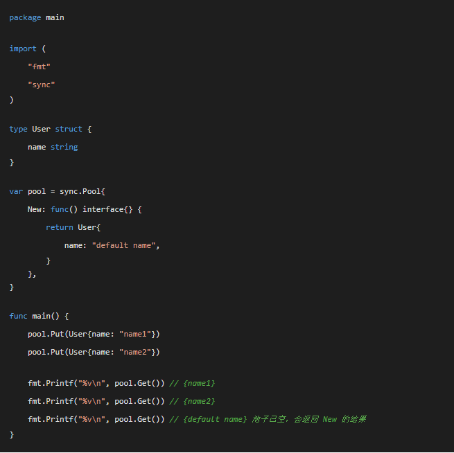Image resolution: width=454 pixels, height=453 pixels.
Task: Click "main" in the func main declaration
Action: tap(41, 316)
